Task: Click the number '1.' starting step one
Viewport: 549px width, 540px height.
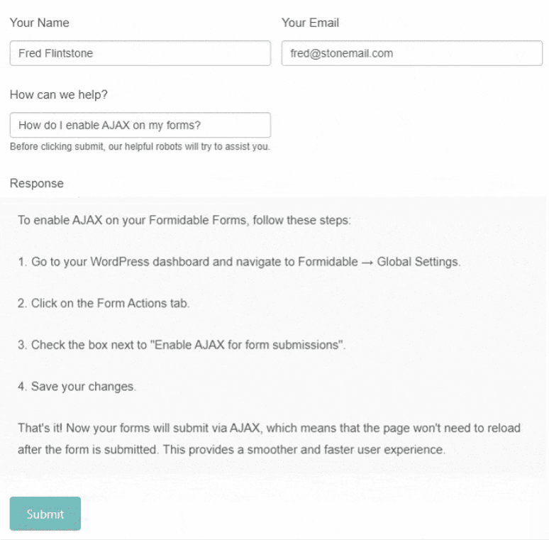Action: coord(23,262)
